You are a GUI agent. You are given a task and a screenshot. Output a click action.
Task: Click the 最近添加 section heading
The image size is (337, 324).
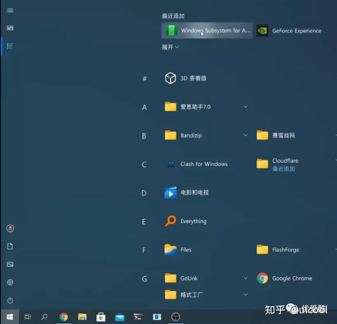[173, 16]
